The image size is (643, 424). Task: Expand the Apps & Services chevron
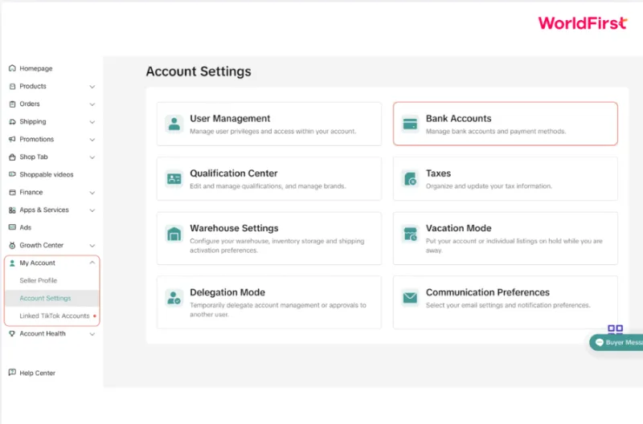92,210
